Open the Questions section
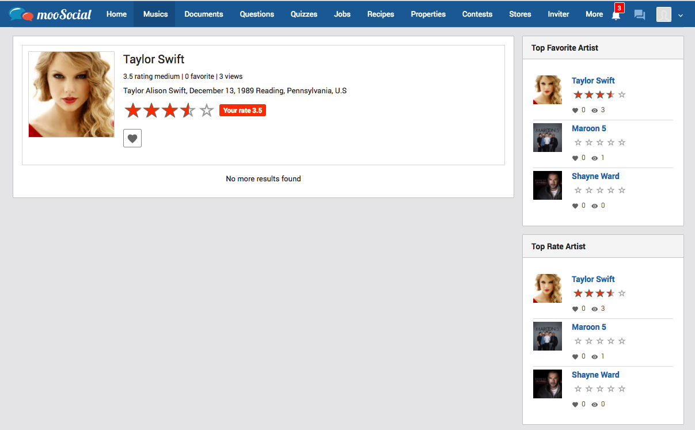 (257, 14)
